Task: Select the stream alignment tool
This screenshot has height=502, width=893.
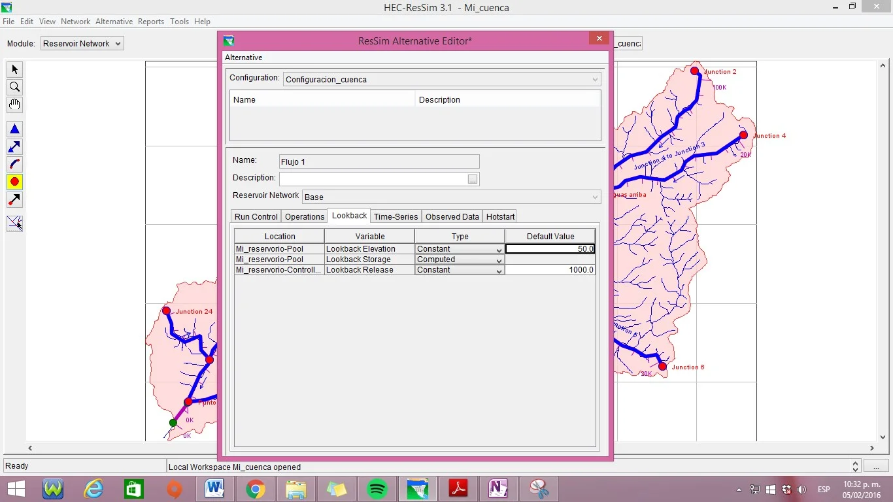Action: [14, 224]
